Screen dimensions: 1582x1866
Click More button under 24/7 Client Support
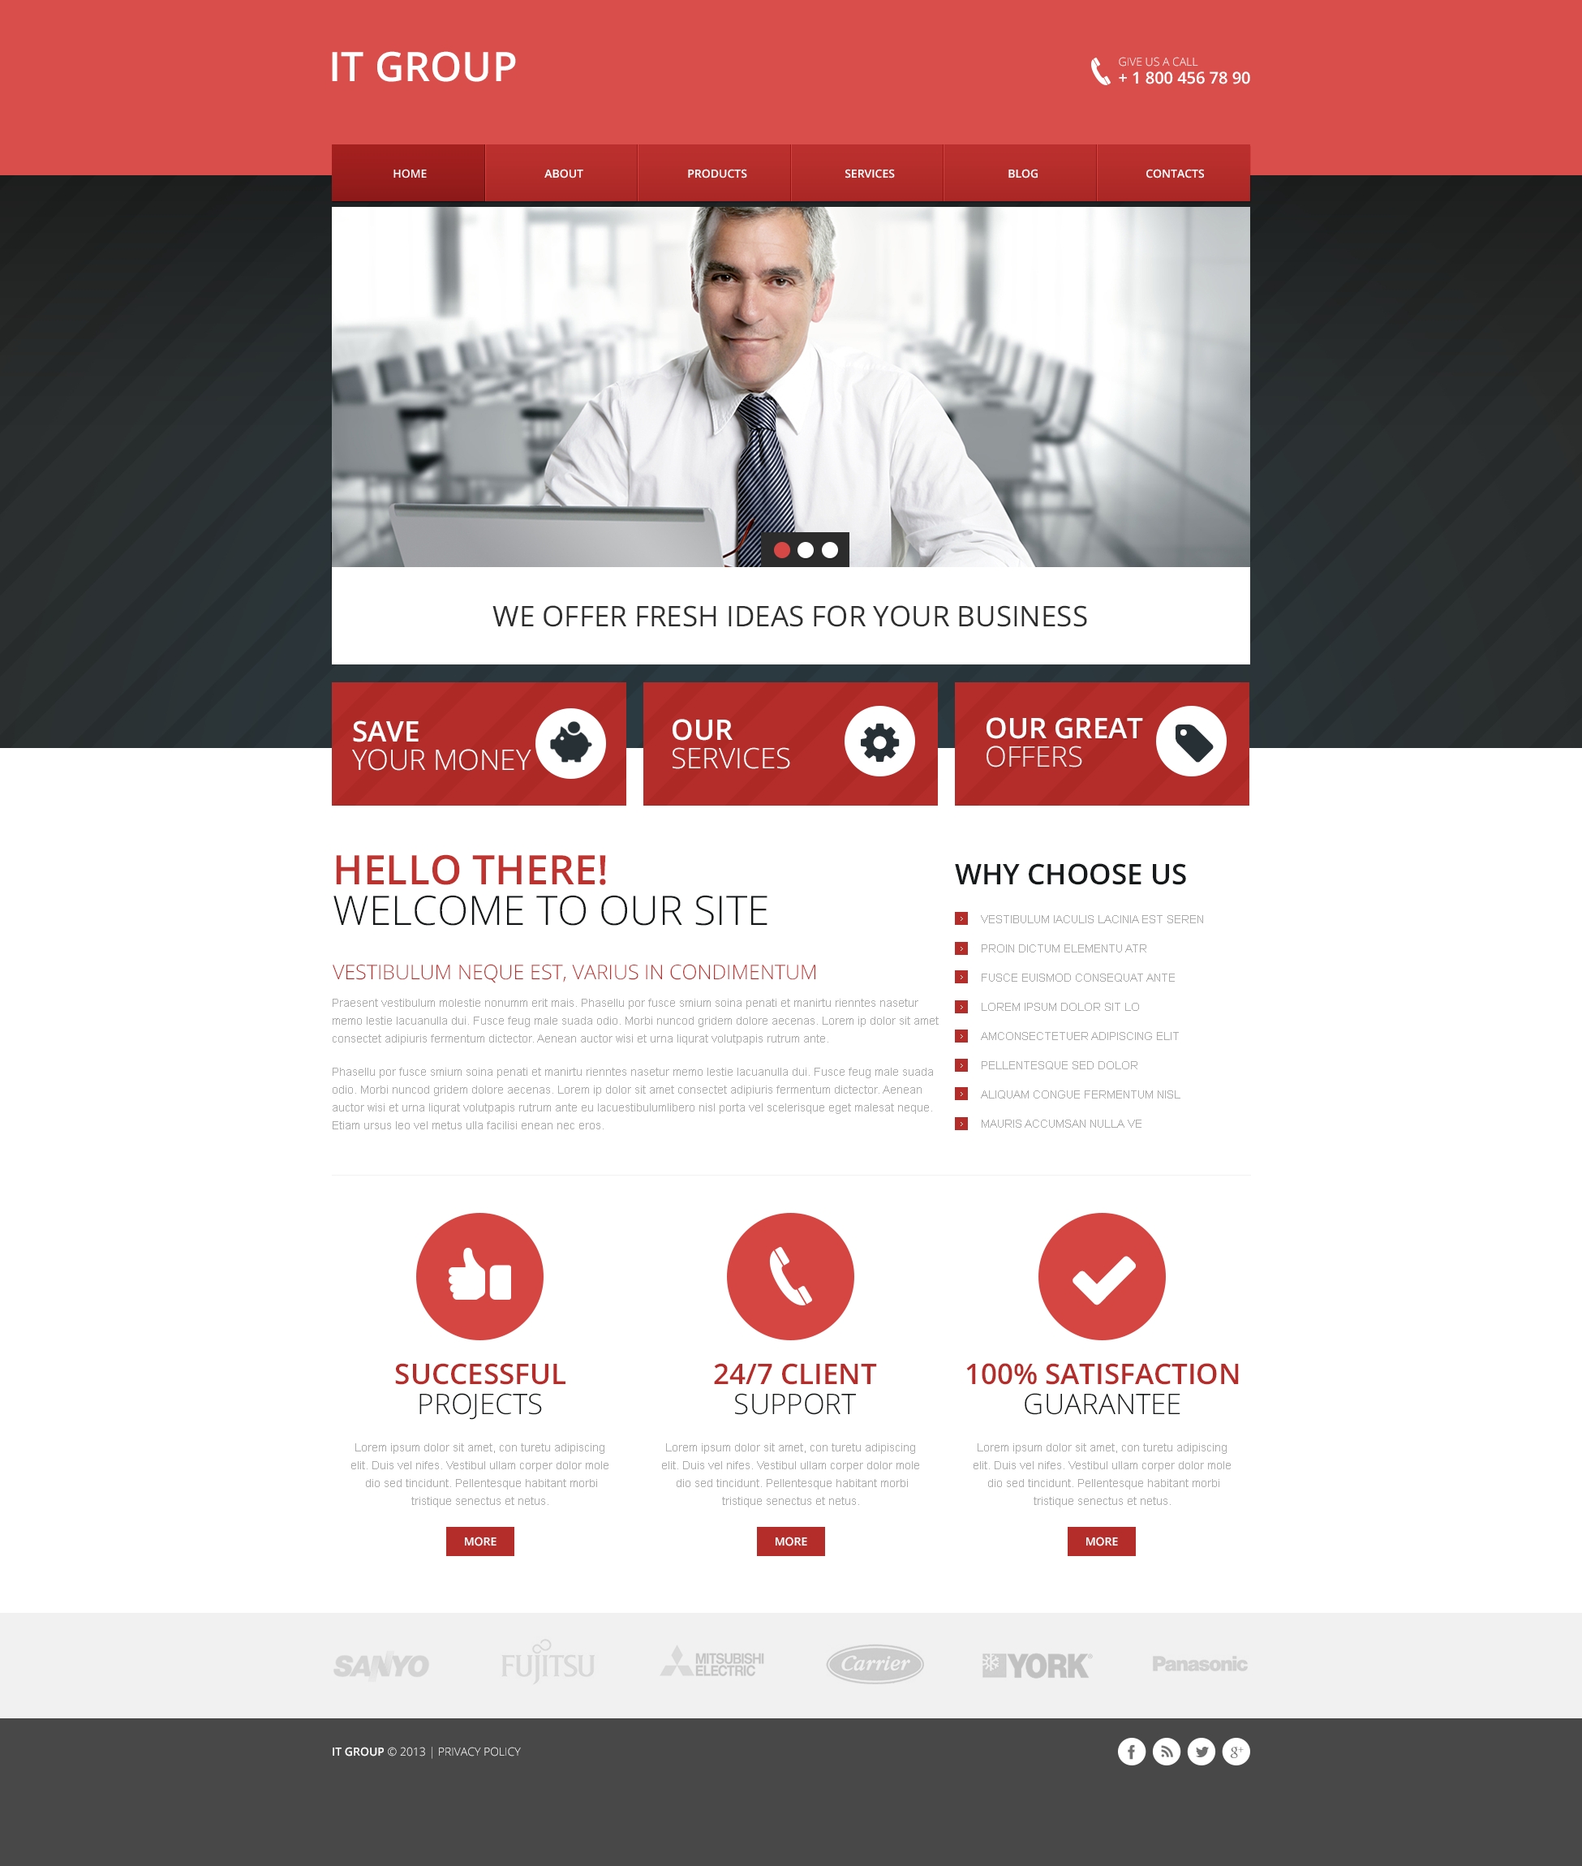pyautogui.click(x=791, y=1541)
